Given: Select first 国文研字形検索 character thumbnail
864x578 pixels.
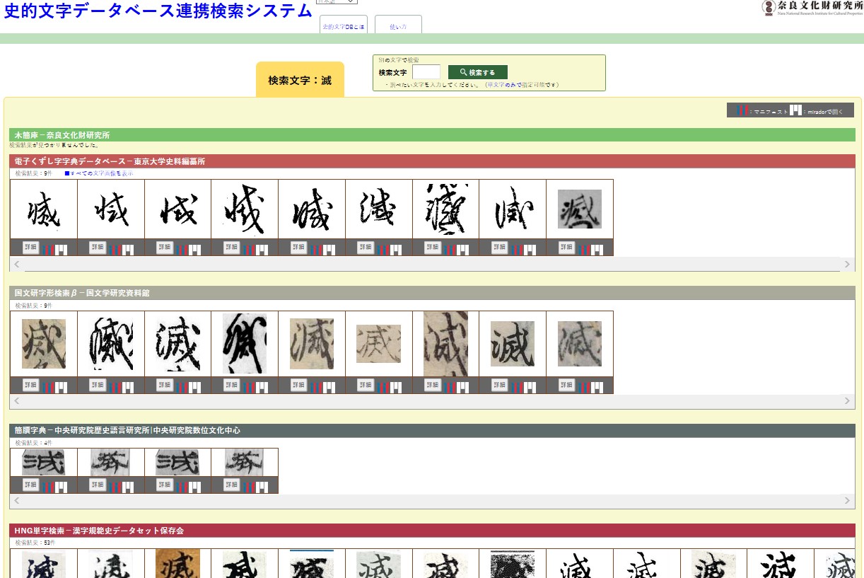Looking at the screenshot, I should (44, 344).
